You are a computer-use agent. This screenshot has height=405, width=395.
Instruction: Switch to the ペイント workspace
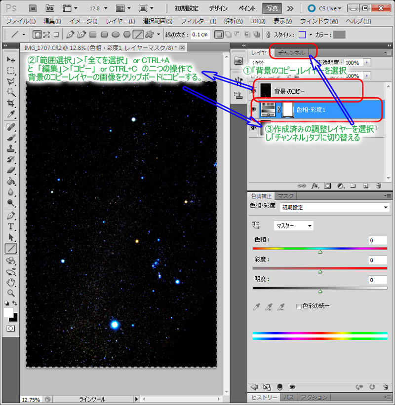[246, 8]
